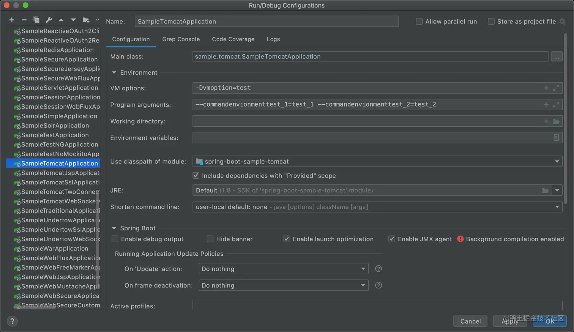Move the configuration up with the arrow
574x332 pixels.
point(61,20)
